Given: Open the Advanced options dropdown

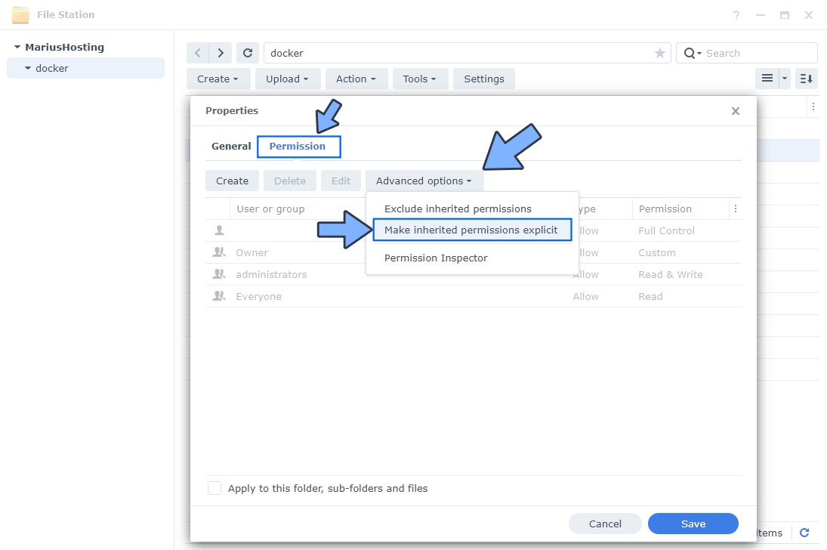Looking at the screenshot, I should click(x=424, y=181).
